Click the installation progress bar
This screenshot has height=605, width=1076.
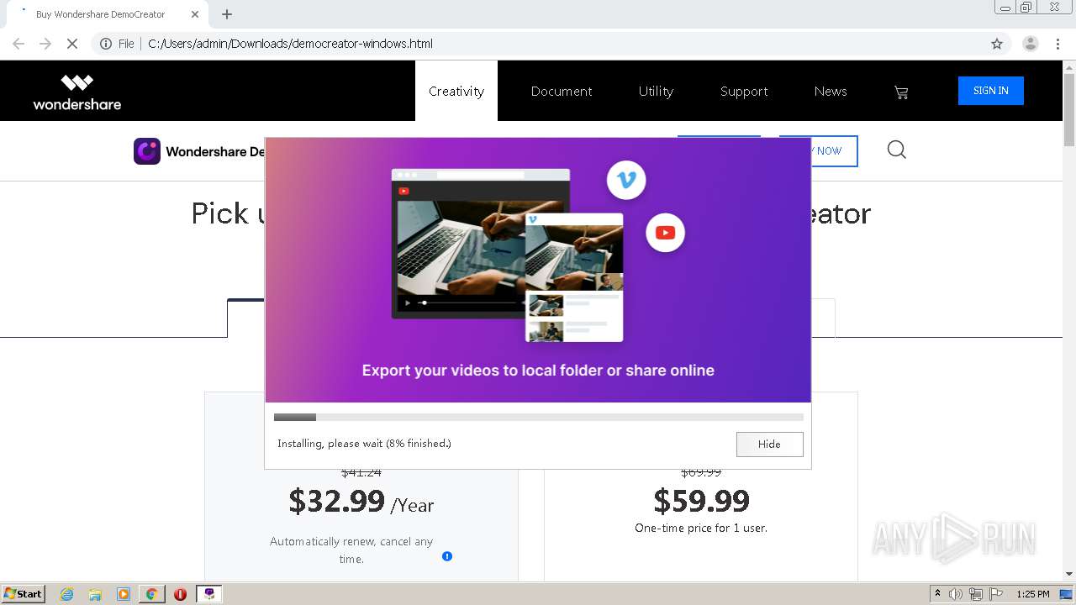pos(538,417)
